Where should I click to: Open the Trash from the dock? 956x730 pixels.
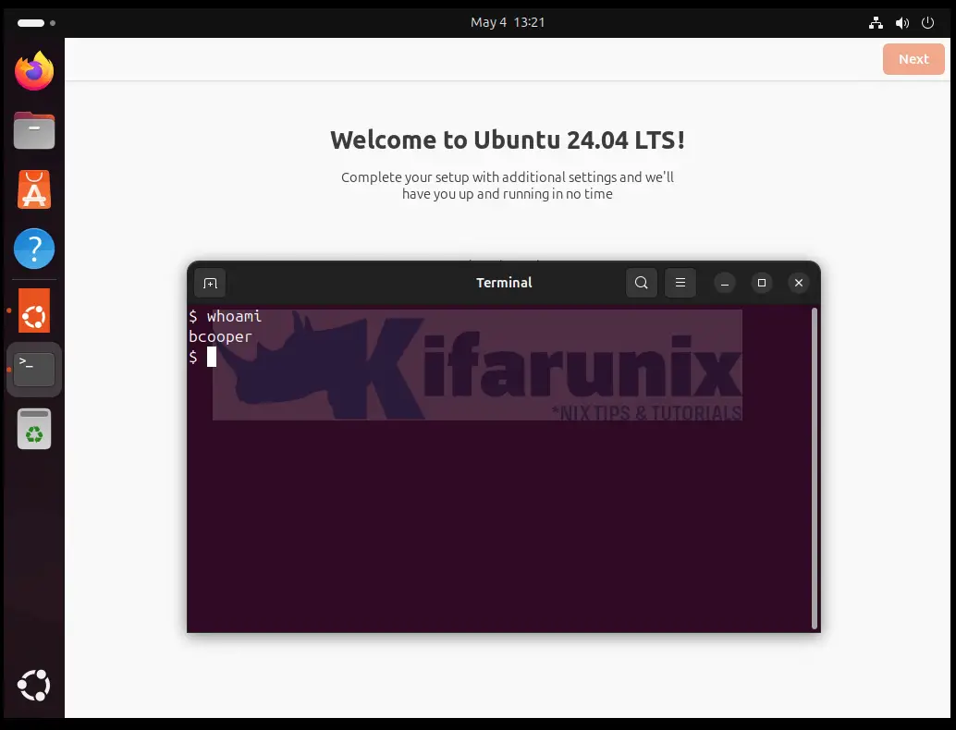pos(34,430)
